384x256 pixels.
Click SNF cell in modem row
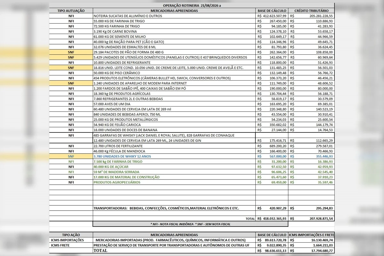[x=71, y=83]
